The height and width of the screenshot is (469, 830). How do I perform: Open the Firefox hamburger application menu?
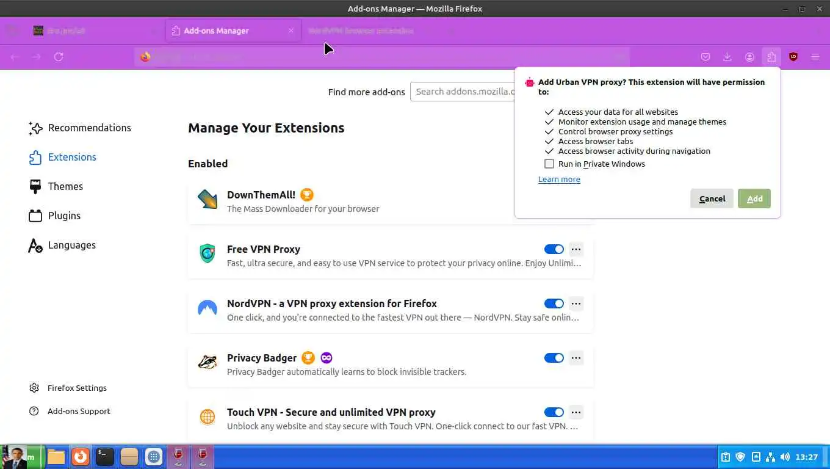(x=815, y=57)
